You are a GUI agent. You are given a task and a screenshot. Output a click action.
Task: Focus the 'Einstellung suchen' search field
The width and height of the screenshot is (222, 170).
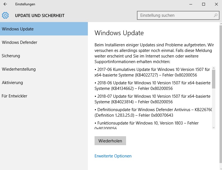click(x=178, y=15)
